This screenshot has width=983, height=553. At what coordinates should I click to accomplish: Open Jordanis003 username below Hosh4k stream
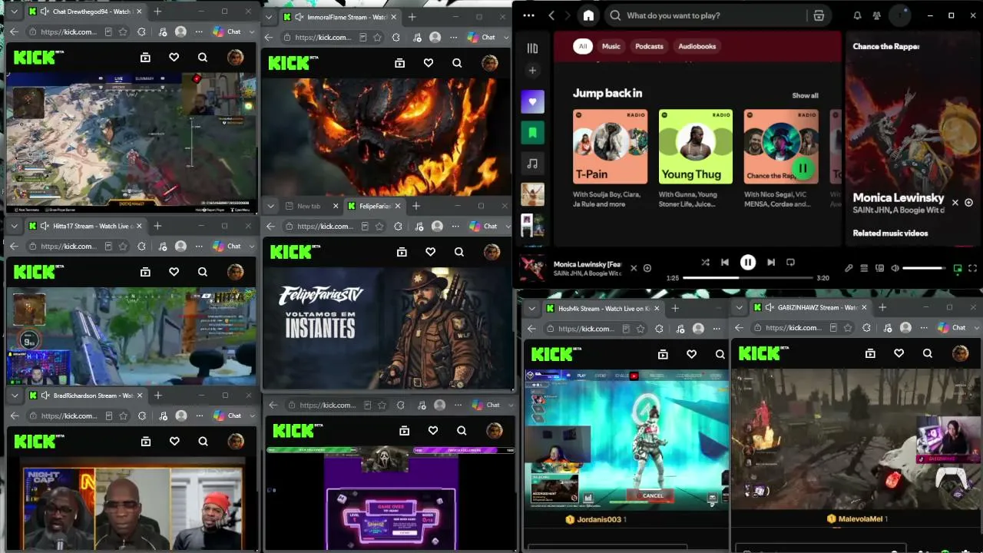click(x=598, y=519)
